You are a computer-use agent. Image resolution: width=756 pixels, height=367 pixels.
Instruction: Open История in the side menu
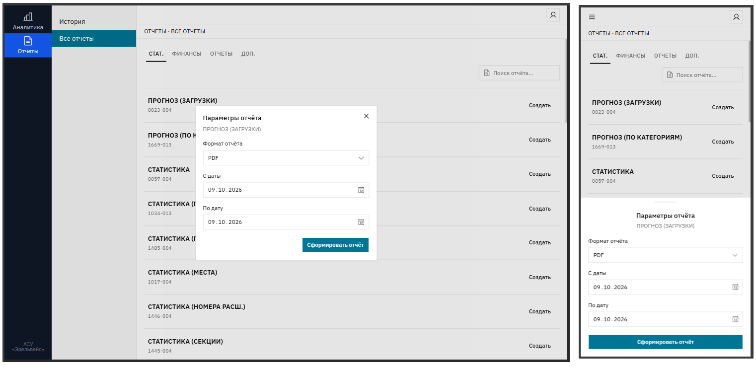pyautogui.click(x=94, y=21)
